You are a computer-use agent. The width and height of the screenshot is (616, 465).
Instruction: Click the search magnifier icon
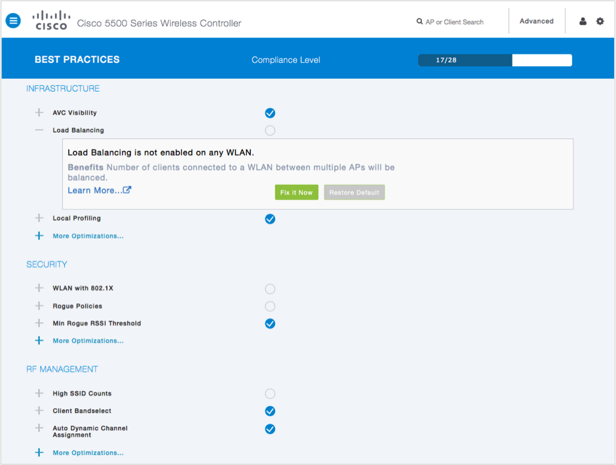[419, 22]
